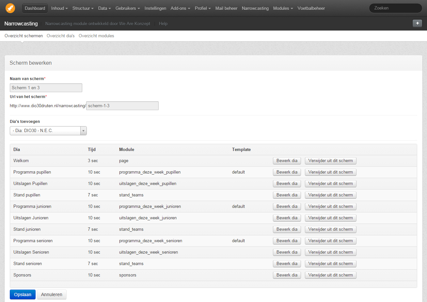
Task: Remove Programma senioren from this screen
Action: click(330, 241)
